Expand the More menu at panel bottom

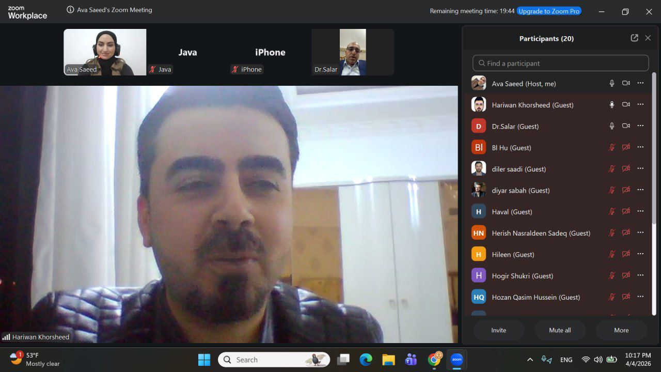click(621, 330)
